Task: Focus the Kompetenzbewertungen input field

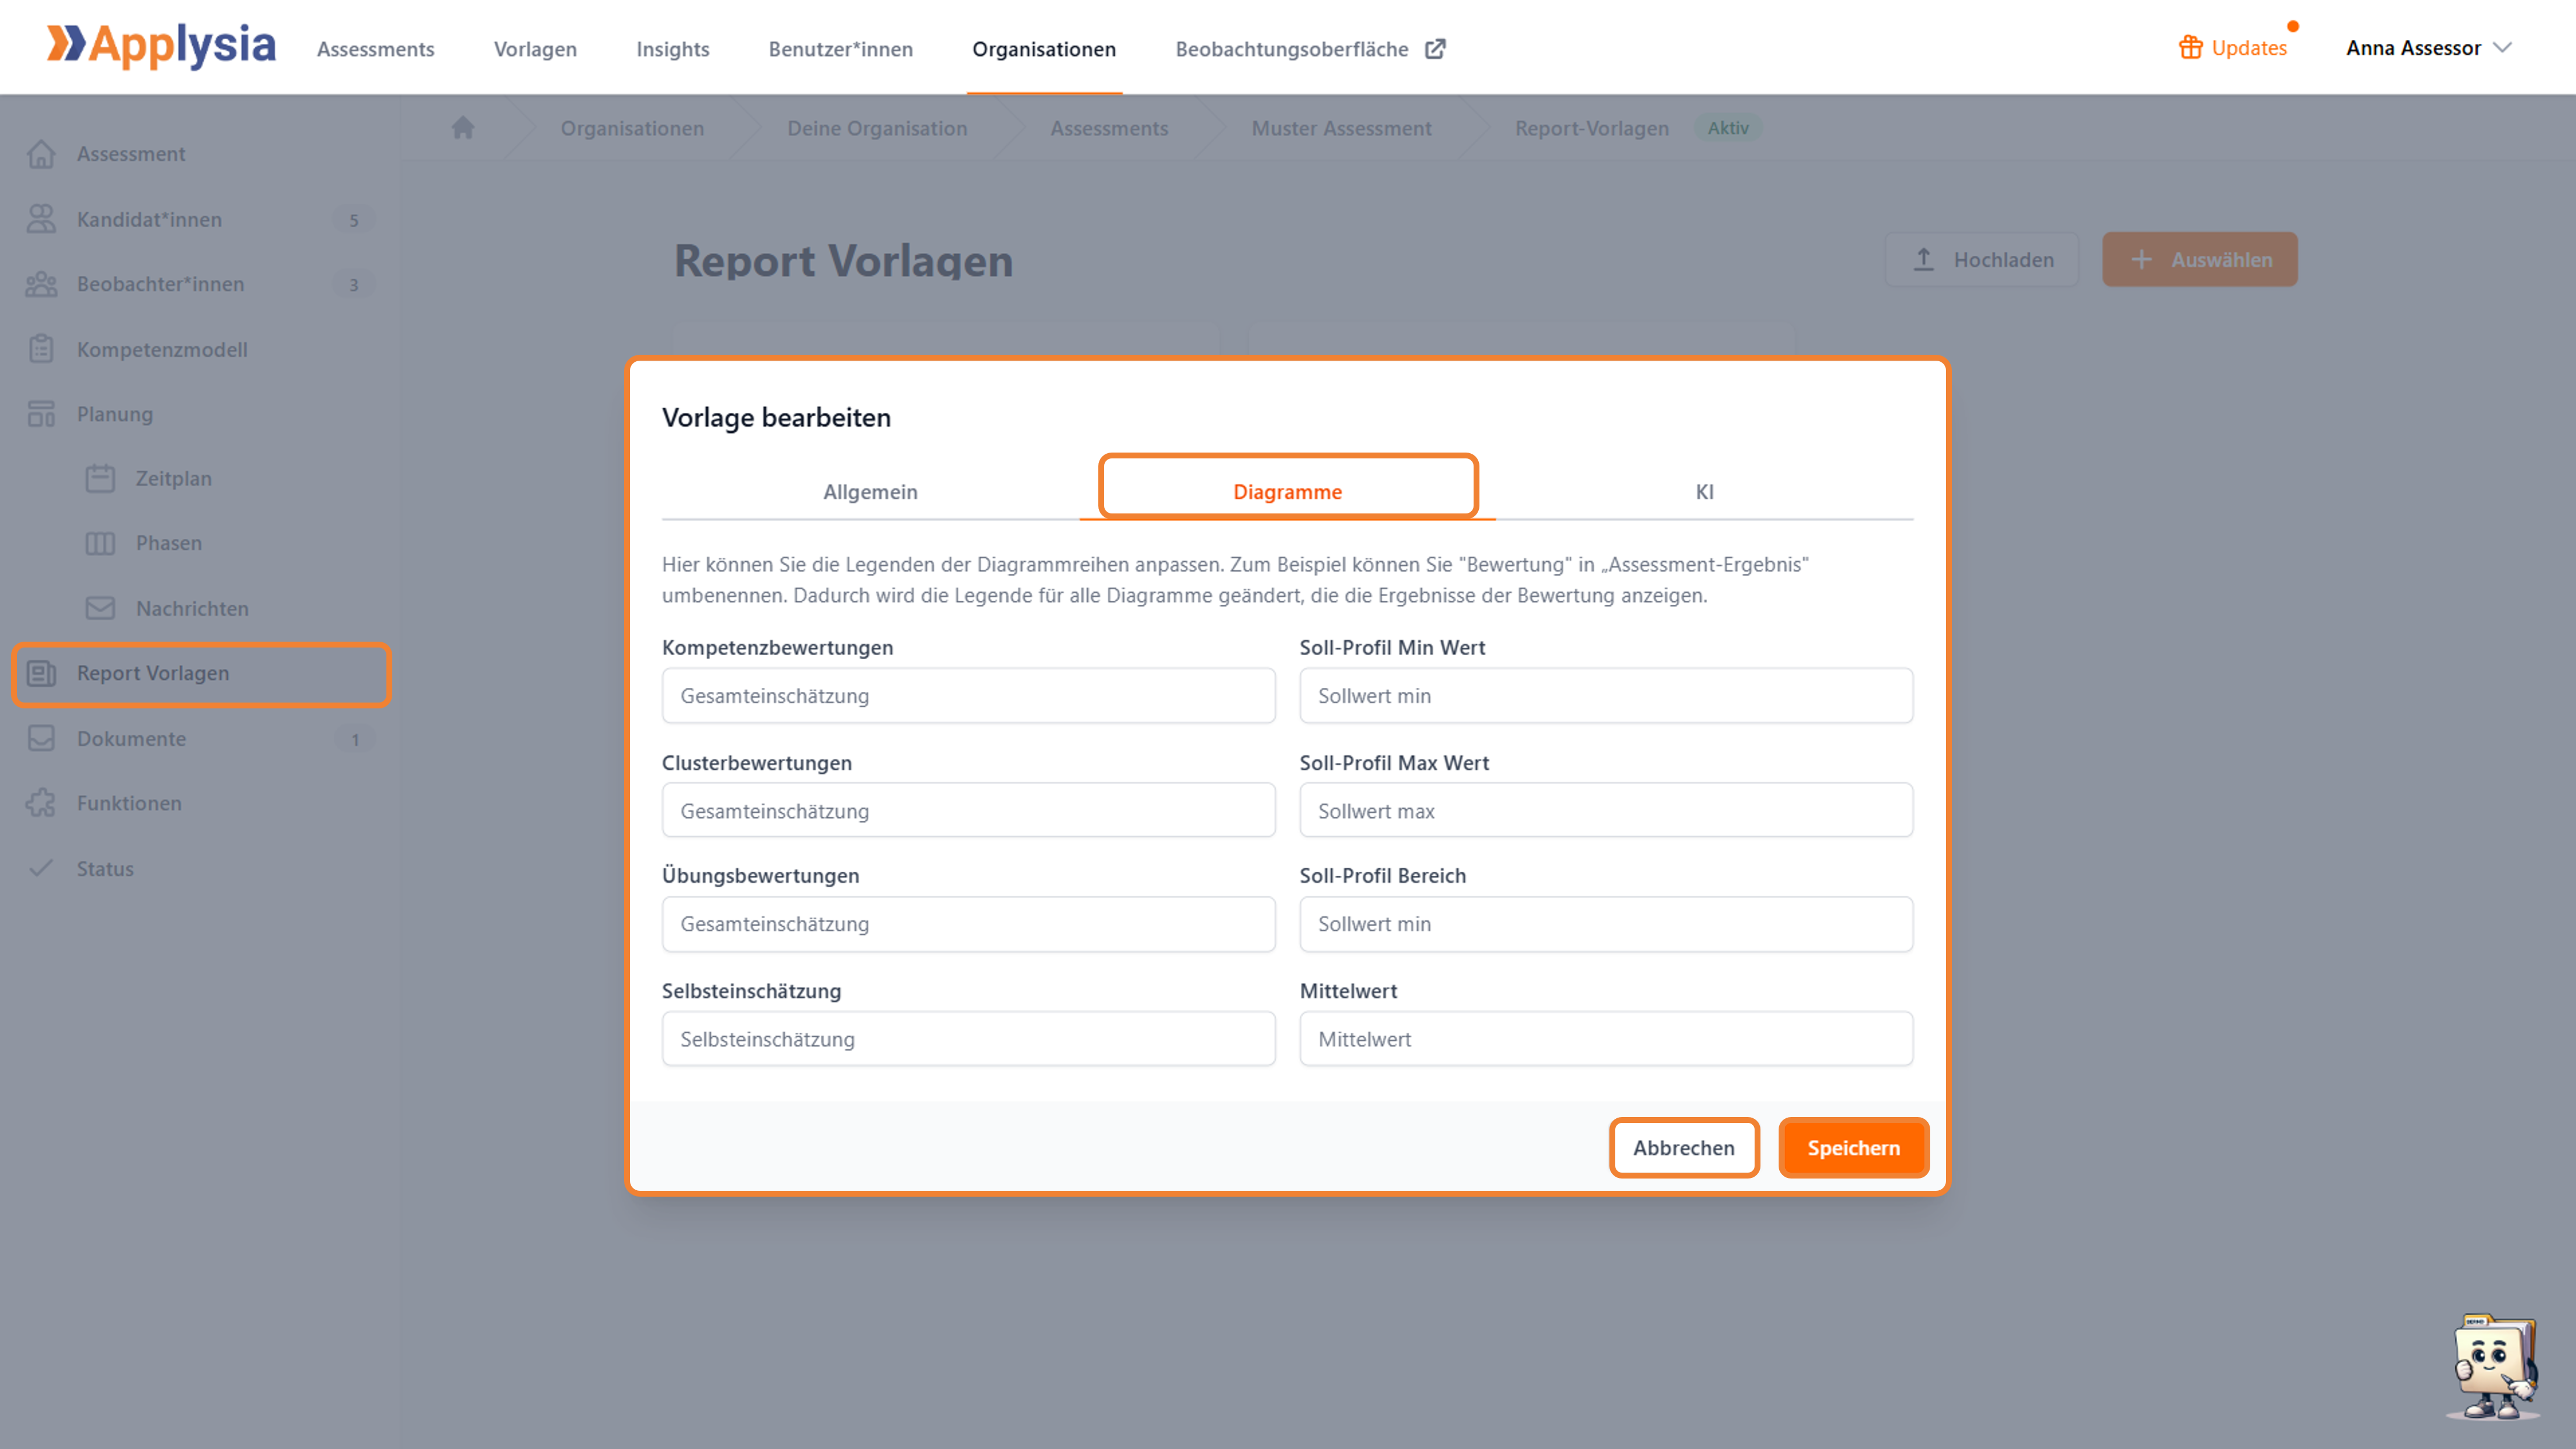Action: (x=968, y=695)
